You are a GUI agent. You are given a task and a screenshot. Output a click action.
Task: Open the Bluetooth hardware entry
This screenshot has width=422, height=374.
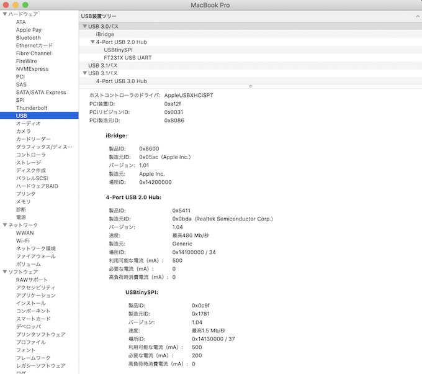(x=29, y=38)
